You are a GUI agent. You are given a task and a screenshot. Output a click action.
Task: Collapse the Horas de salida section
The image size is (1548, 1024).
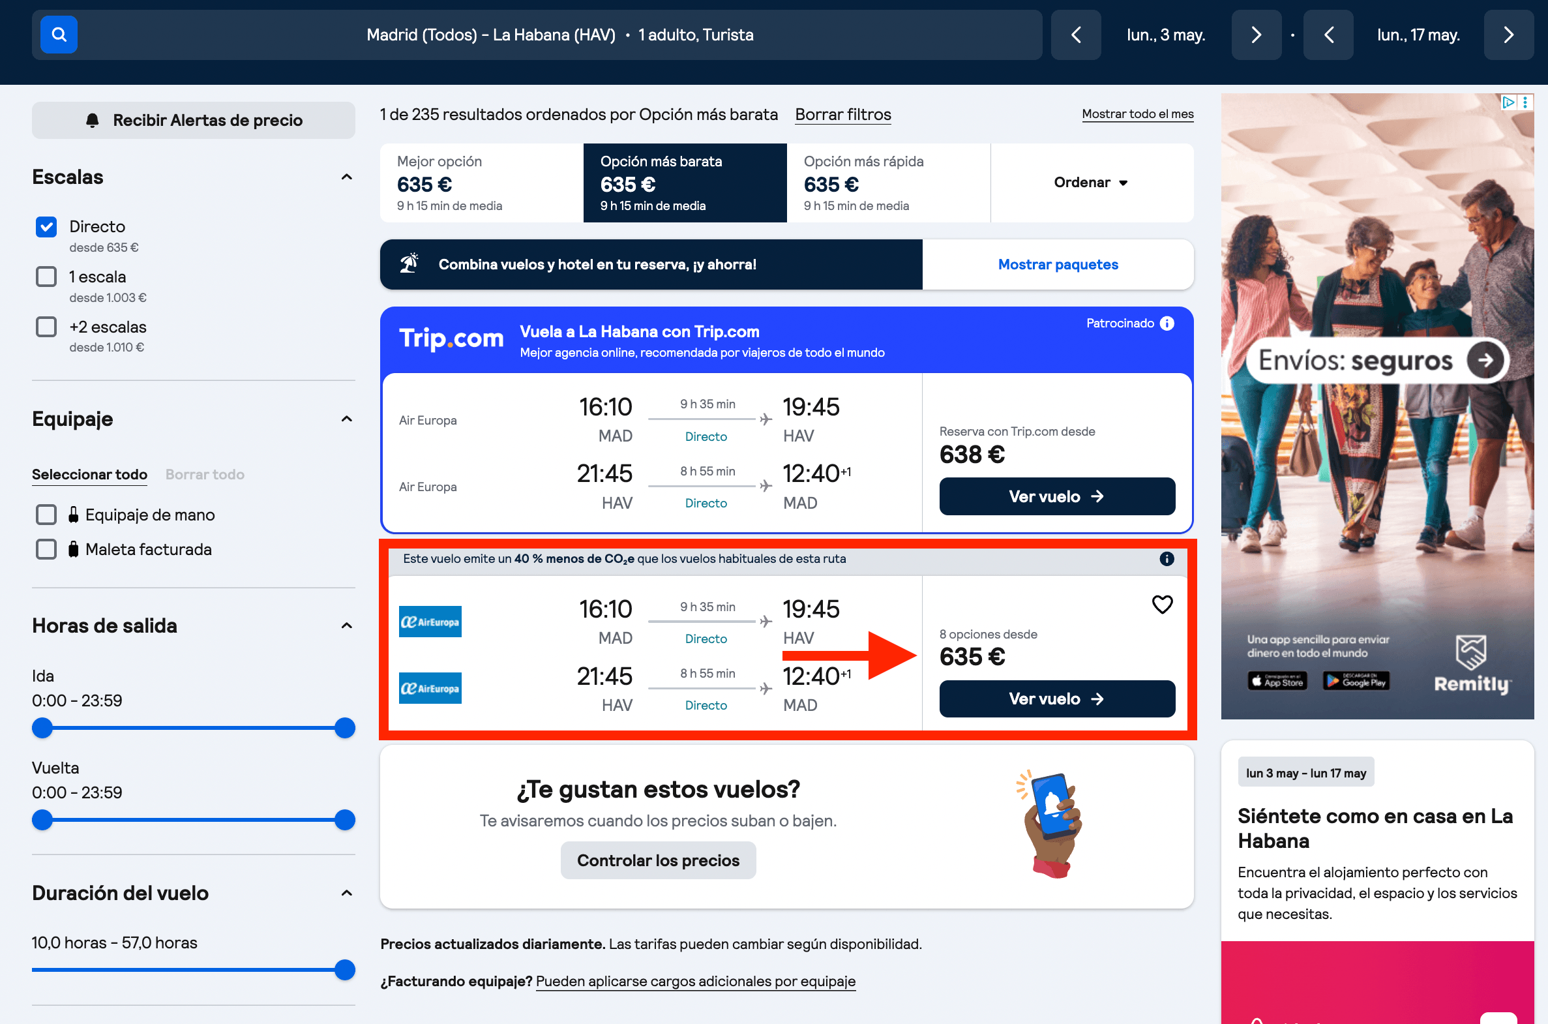tap(347, 625)
